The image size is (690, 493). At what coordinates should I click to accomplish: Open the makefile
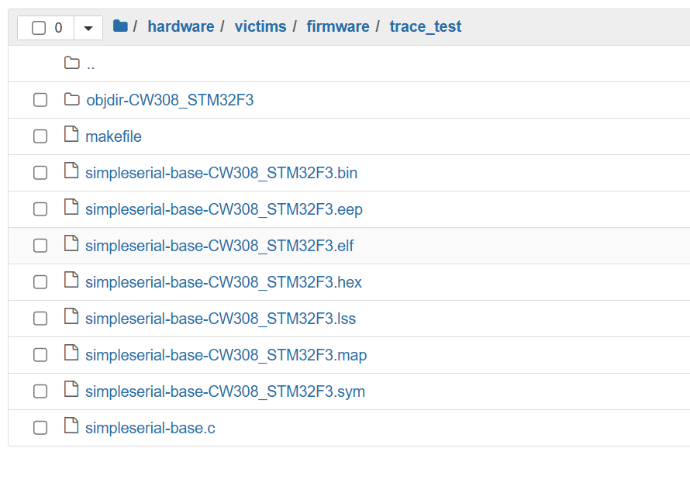pyautogui.click(x=113, y=136)
